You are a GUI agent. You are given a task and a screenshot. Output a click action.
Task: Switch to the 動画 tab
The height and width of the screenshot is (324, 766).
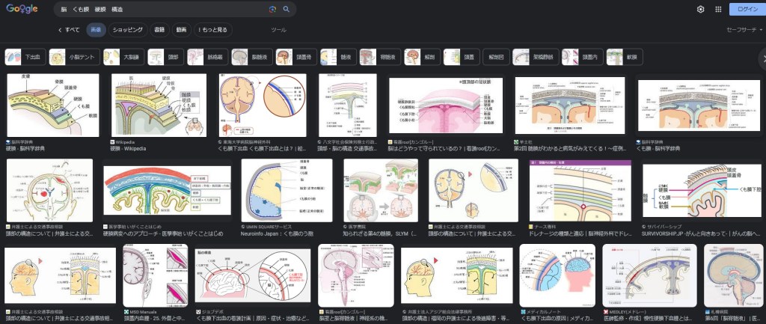[181, 30]
